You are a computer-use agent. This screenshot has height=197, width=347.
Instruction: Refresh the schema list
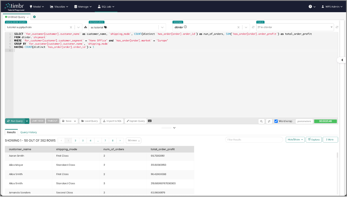253,27
